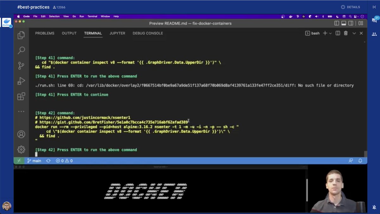The image size is (380, 214).
Task: Open participants people icon
Action: pyautogui.click(x=374, y=34)
